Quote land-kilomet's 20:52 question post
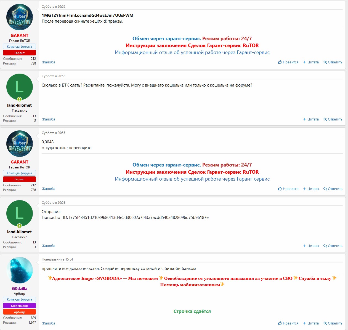The height and width of the screenshot is (330, 348). pyautogui.click(x=311, y=119)
